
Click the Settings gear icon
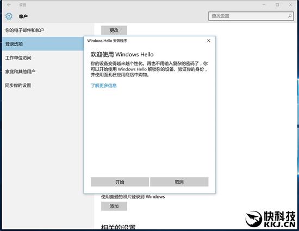click(9, 16)
